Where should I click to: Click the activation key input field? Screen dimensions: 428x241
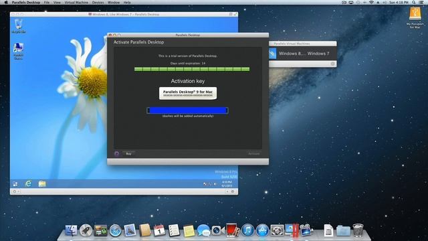pyautogui.click(x=187, y=110)
